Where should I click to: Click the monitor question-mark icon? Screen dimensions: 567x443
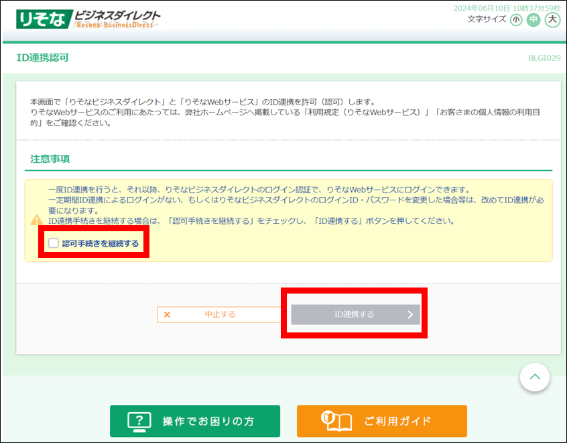[139, 422]
